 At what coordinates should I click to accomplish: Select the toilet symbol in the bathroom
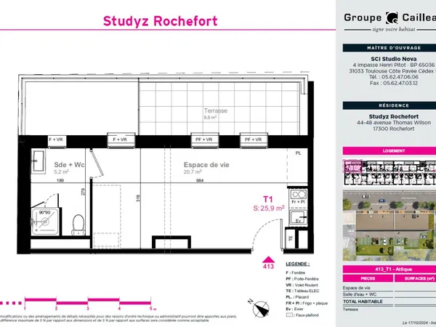(78, 225)
